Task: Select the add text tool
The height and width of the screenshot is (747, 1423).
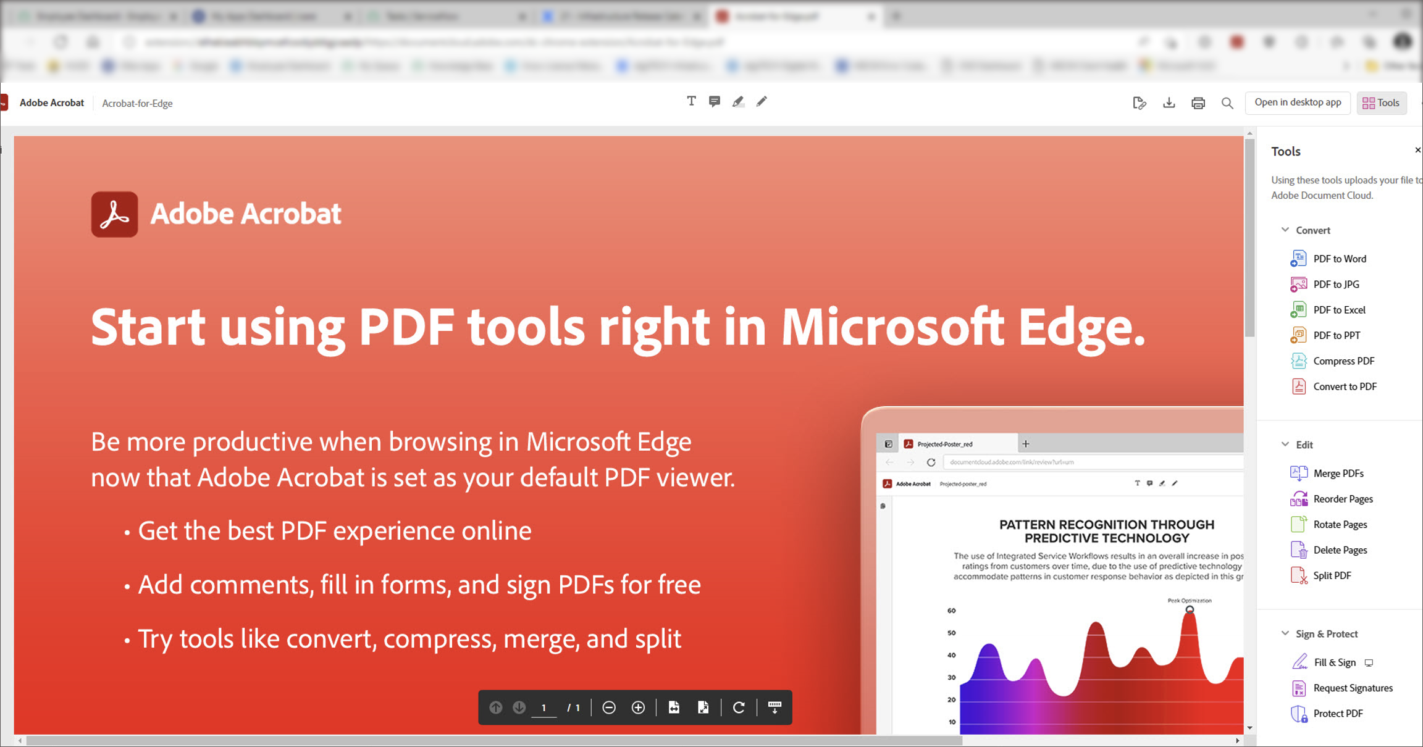Action: click(x=691, y=101)
